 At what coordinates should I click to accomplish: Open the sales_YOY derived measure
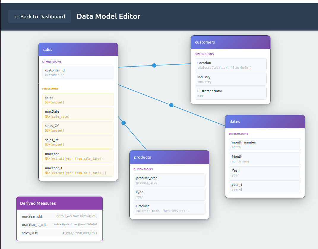pos(59,233)
